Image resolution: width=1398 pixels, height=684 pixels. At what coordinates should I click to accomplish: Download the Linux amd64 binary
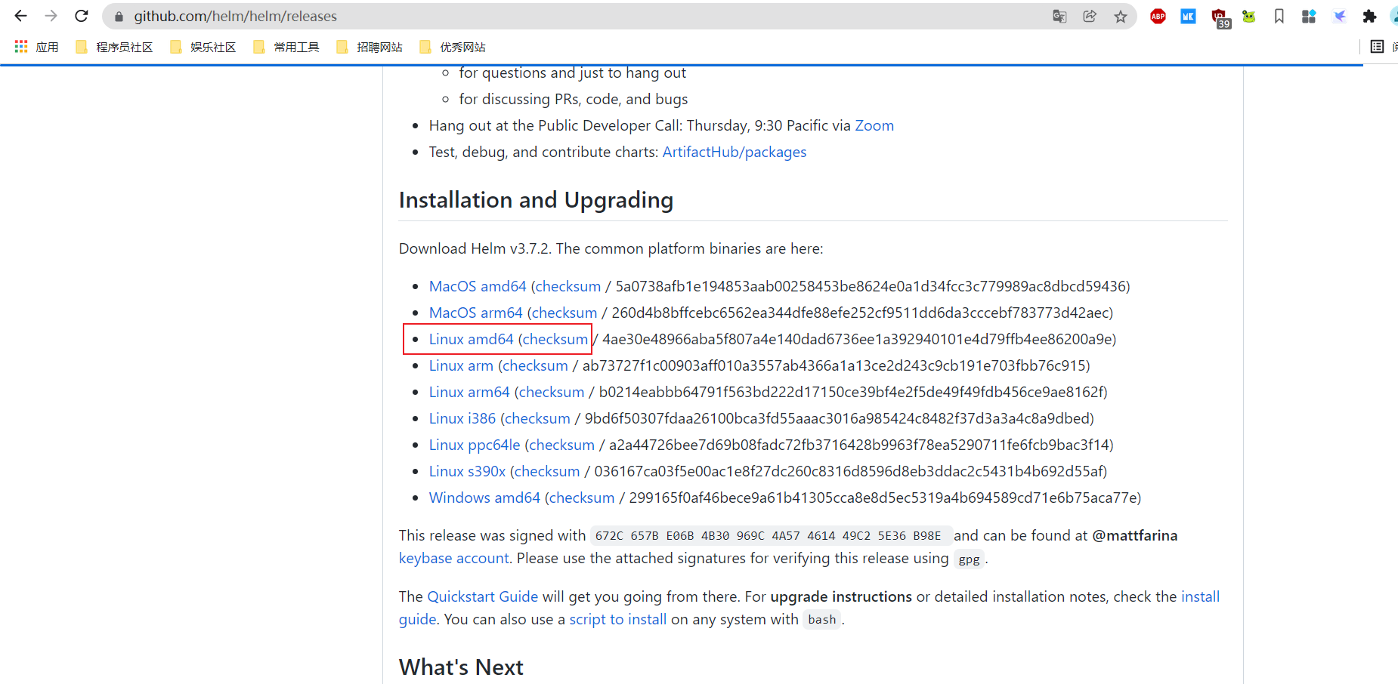[472, 339]
